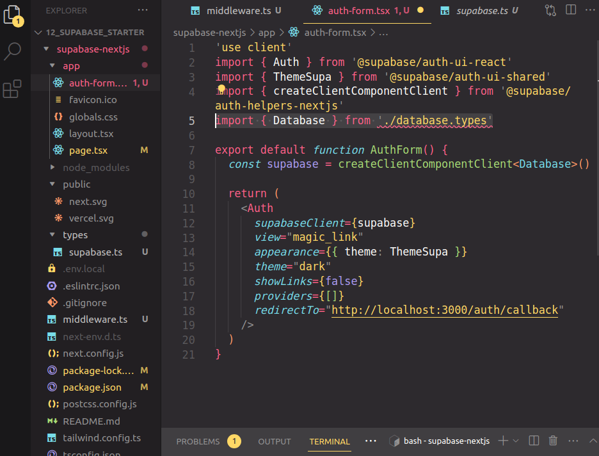Collapse the supabase-nextjs folder
The height and width of the screenshot is (456, 599).
click(x=95, y=49)
